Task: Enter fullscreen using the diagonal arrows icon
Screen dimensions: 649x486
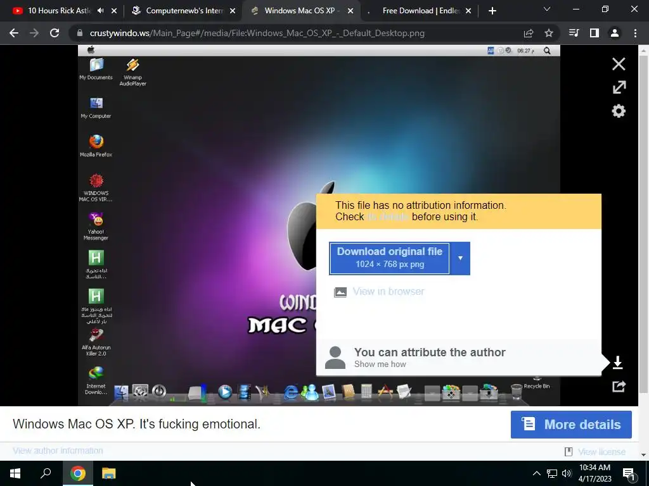Action: pos(619,87)
